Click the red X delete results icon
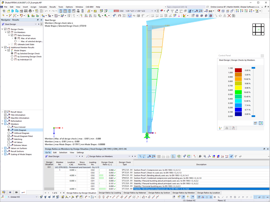Viewport: 270px width, 202px height. click(229, 16)
